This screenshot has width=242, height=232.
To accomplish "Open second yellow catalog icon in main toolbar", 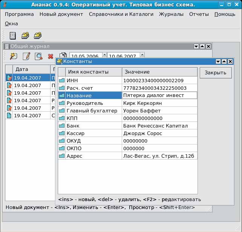I will pos(38,35).
